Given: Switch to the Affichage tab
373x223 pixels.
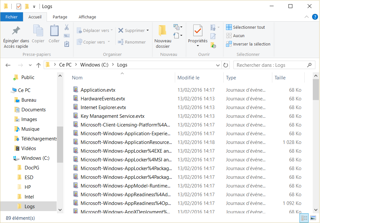Looking at the screenshot, I should click(87, 17).
